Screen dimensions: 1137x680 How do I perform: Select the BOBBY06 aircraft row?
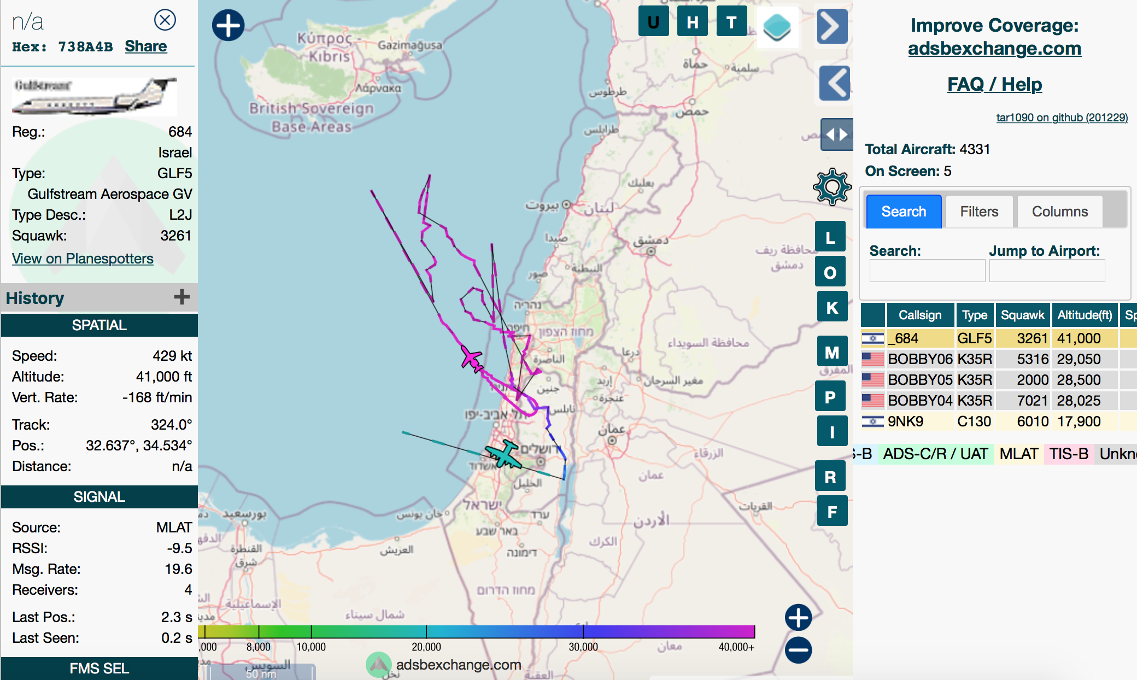(999, 359)
